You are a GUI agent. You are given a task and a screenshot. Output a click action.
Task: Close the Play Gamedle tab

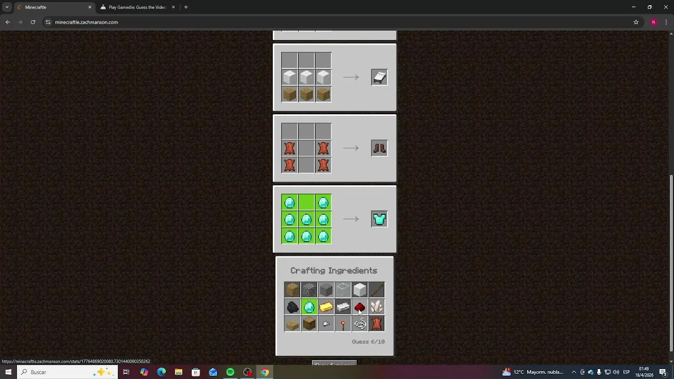coord(173,7)
